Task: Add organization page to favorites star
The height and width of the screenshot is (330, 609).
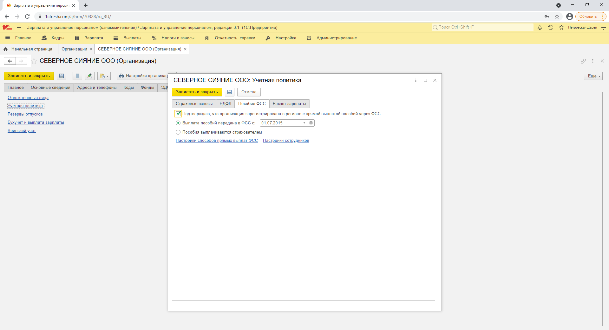Action: pos(34,61)
